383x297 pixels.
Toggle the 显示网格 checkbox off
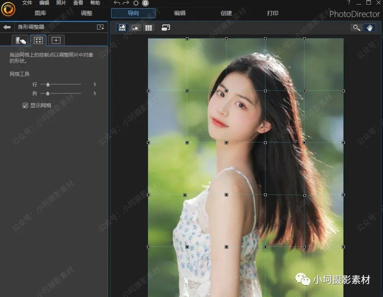25,106
